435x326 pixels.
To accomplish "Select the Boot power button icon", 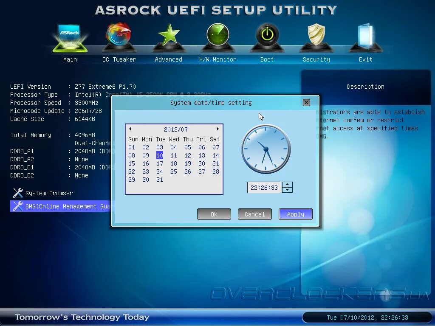I will (x=267, y=37).
